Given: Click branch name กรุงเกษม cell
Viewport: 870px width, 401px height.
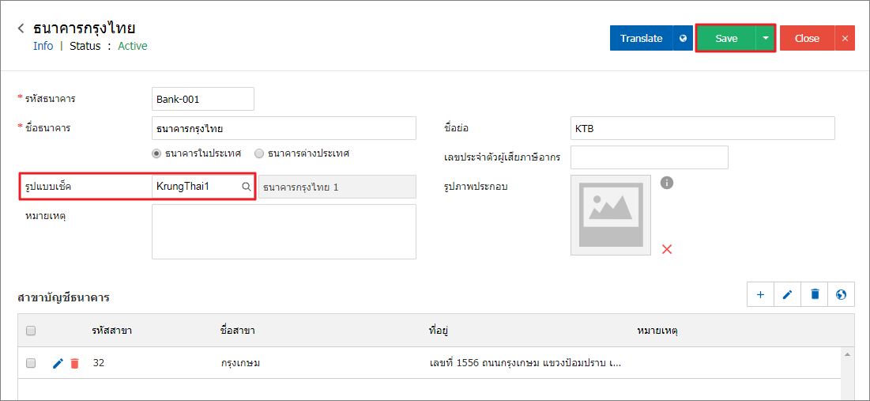Looking at the screenshot, I should [x=240, y=363].
